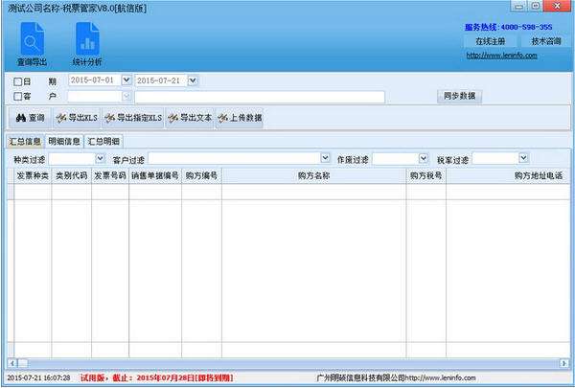Expand the 税率过滤 dropdown
This screenshot has height=388, width=575.
click(x=521, y=158)
